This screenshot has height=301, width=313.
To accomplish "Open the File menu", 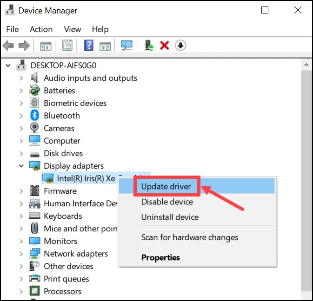I will tap(13, 29).
